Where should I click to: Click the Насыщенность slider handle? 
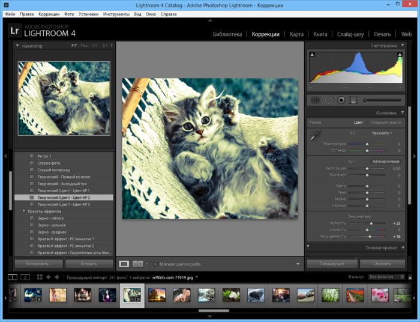tap(370, 237)
